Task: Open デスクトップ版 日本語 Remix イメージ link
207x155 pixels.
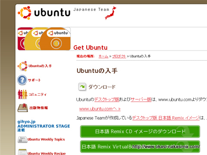Action: click(x=166, y=118)
